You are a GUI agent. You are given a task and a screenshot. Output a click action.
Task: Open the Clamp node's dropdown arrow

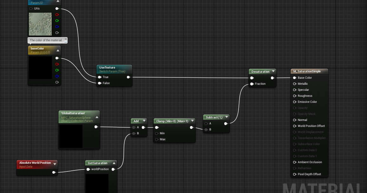click(x=193, y=121)
